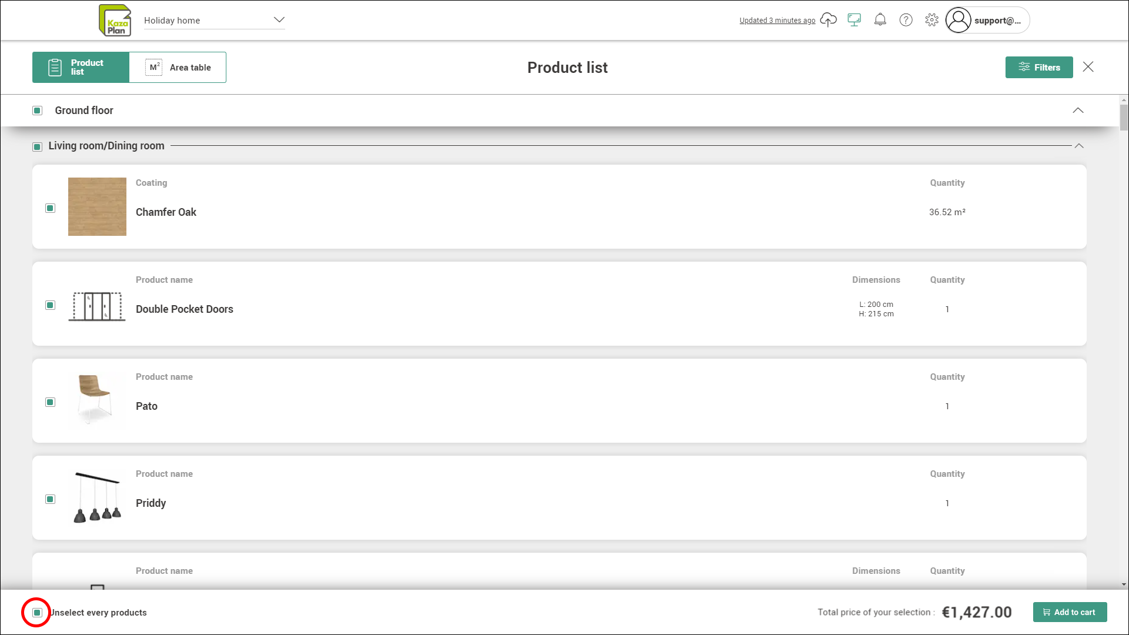Screen dimensions: 1129x635
Task: Open notifications bell icon
Action: [880, 20]
